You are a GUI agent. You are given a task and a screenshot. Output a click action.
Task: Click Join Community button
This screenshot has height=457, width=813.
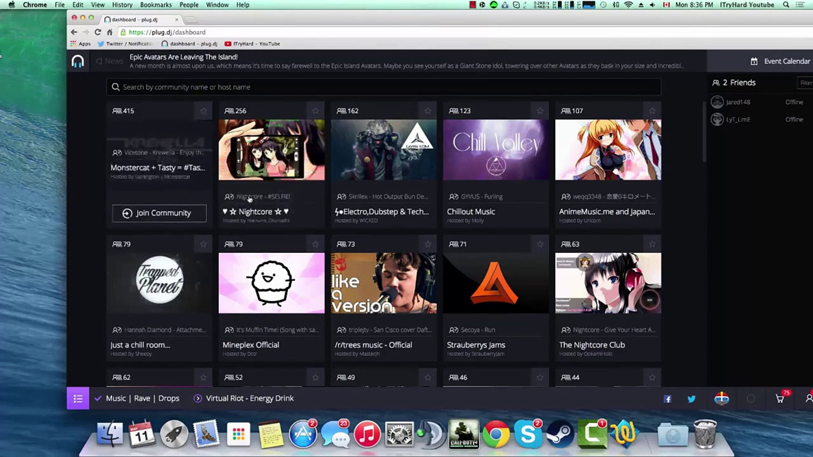pos(159,213)
